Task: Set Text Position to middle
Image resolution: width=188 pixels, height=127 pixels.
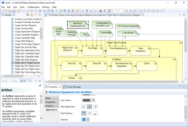Action: [x=89, y=113]
